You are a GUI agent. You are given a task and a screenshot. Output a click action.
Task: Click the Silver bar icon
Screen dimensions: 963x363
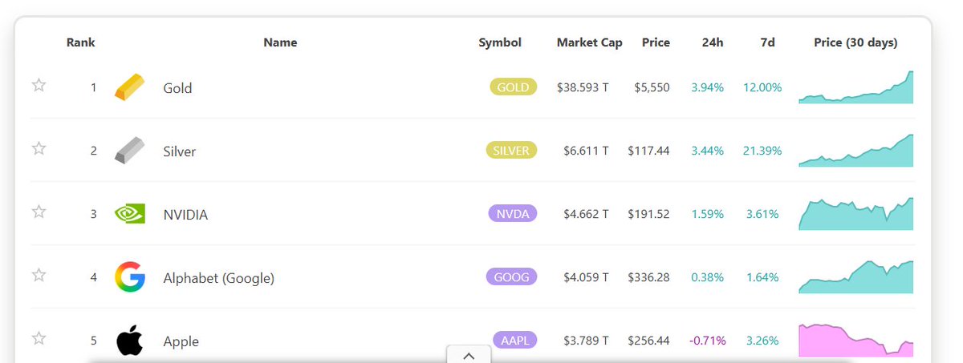(x=129, y=151)
